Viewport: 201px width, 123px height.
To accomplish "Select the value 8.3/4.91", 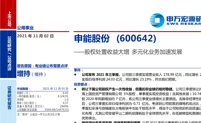I will pos(63,96).
